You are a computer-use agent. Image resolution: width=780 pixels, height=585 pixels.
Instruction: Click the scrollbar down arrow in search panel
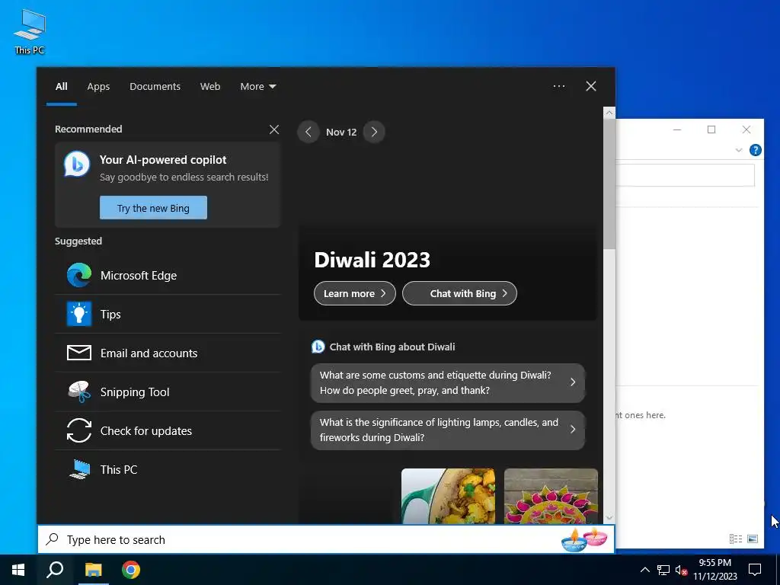(609, 518)
